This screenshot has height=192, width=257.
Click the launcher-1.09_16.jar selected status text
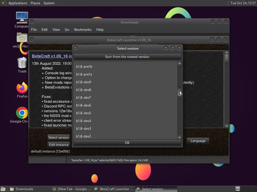[x=109, y=160]
